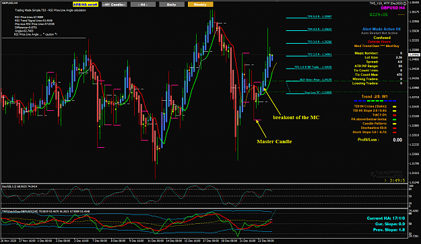Click the Profit/Loss value 0.00
The height and width of the screenshot is (244, 421).
click(x=397, y=140)
